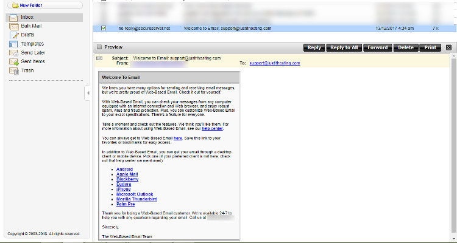Click the Reply button

pyautogui.click(x=314, y=47)
